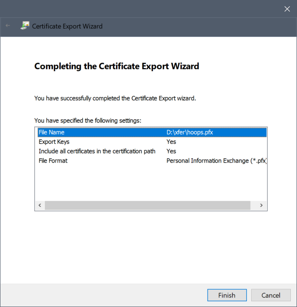Click the back arrow in the wizard header

click(x=8, y=26)
